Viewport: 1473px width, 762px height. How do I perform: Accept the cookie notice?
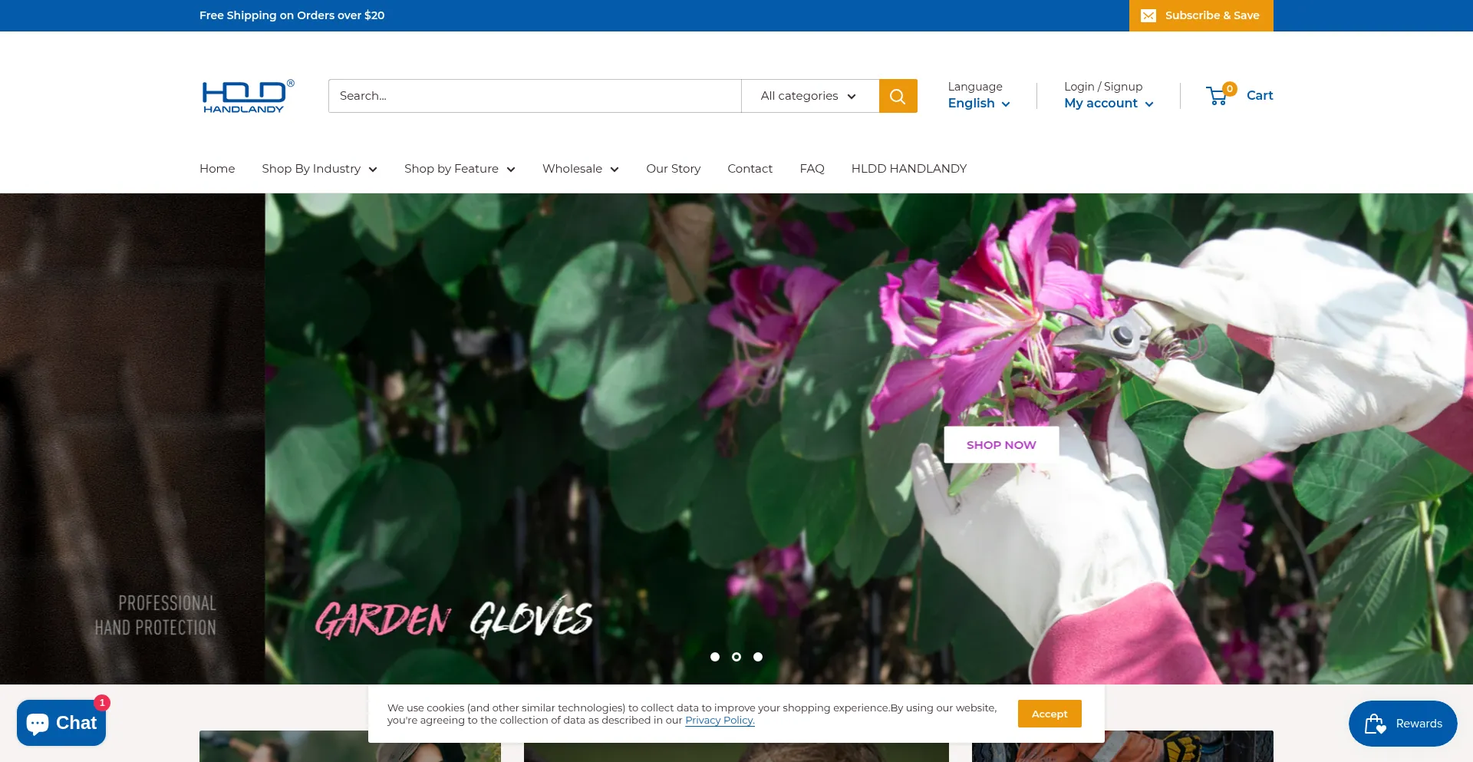click(x=1049, y=714)
